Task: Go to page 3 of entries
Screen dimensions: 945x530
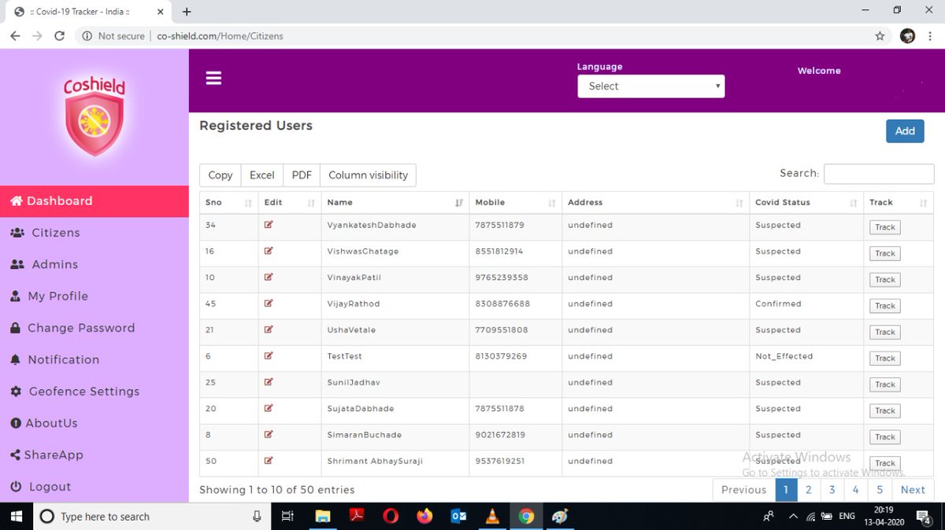Action: point(832,490)
